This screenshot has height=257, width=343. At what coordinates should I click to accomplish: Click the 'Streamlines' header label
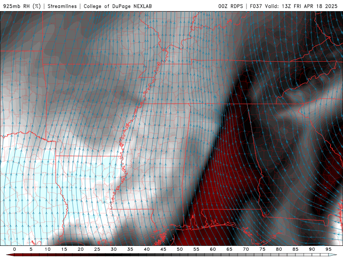62,6
